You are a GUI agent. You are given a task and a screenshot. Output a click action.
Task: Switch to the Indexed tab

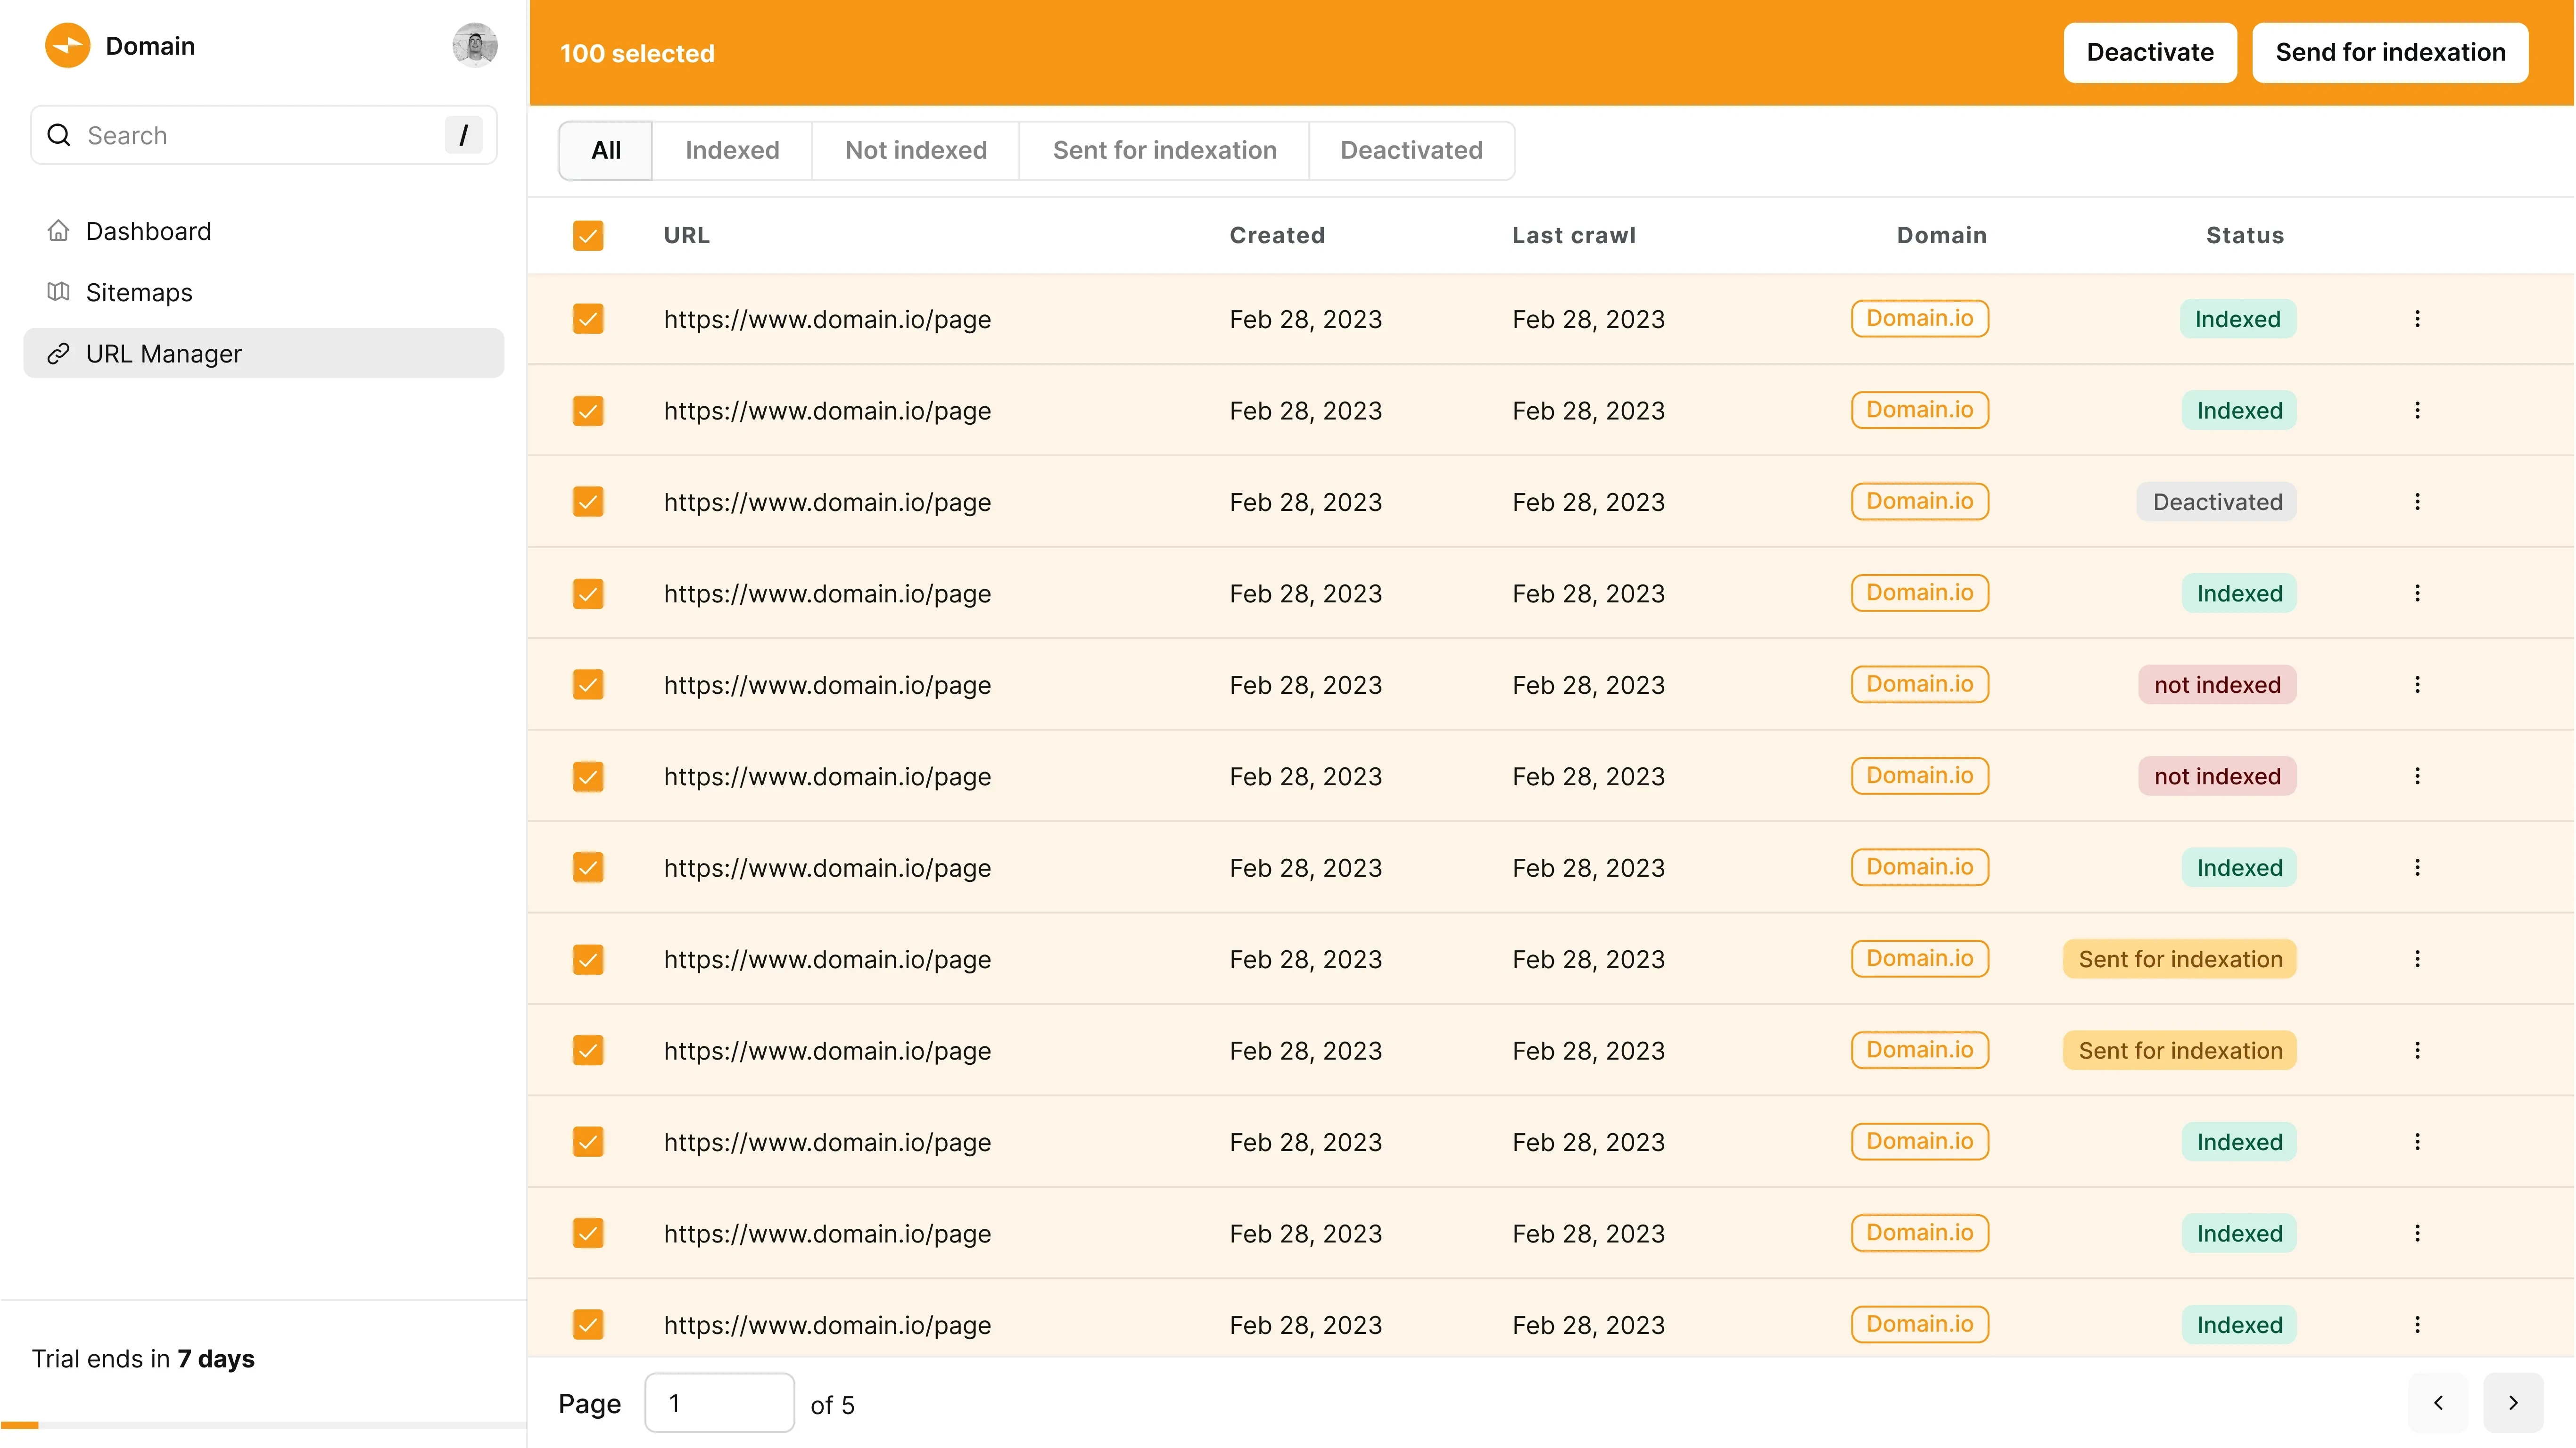coord(732,151)
